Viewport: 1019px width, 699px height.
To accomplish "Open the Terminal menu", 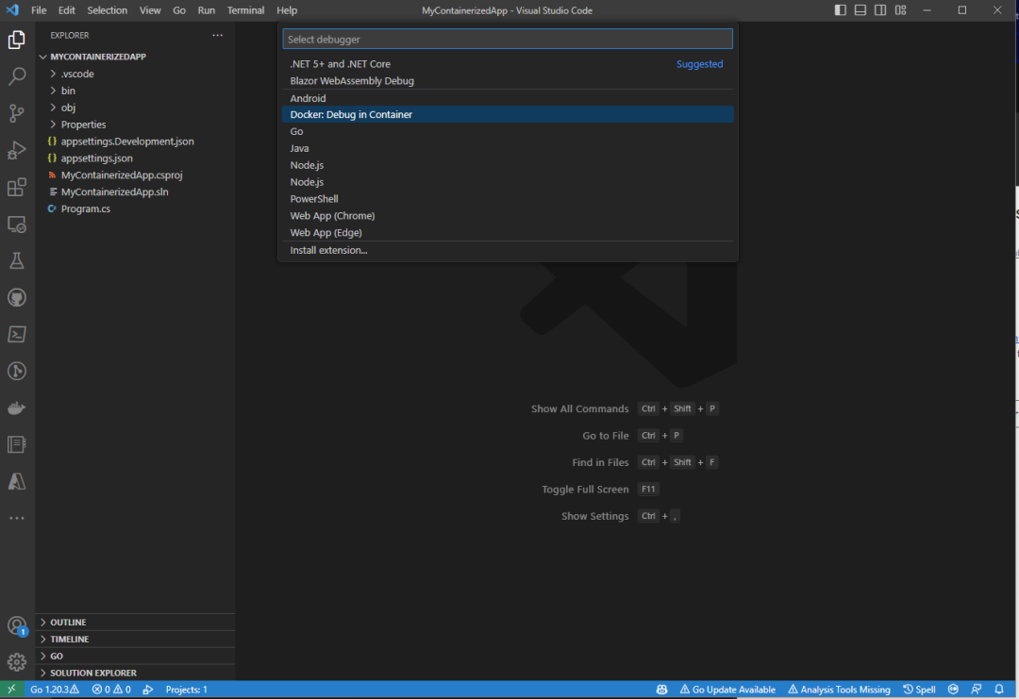I will pyautogui.click(x=245, y=10).
